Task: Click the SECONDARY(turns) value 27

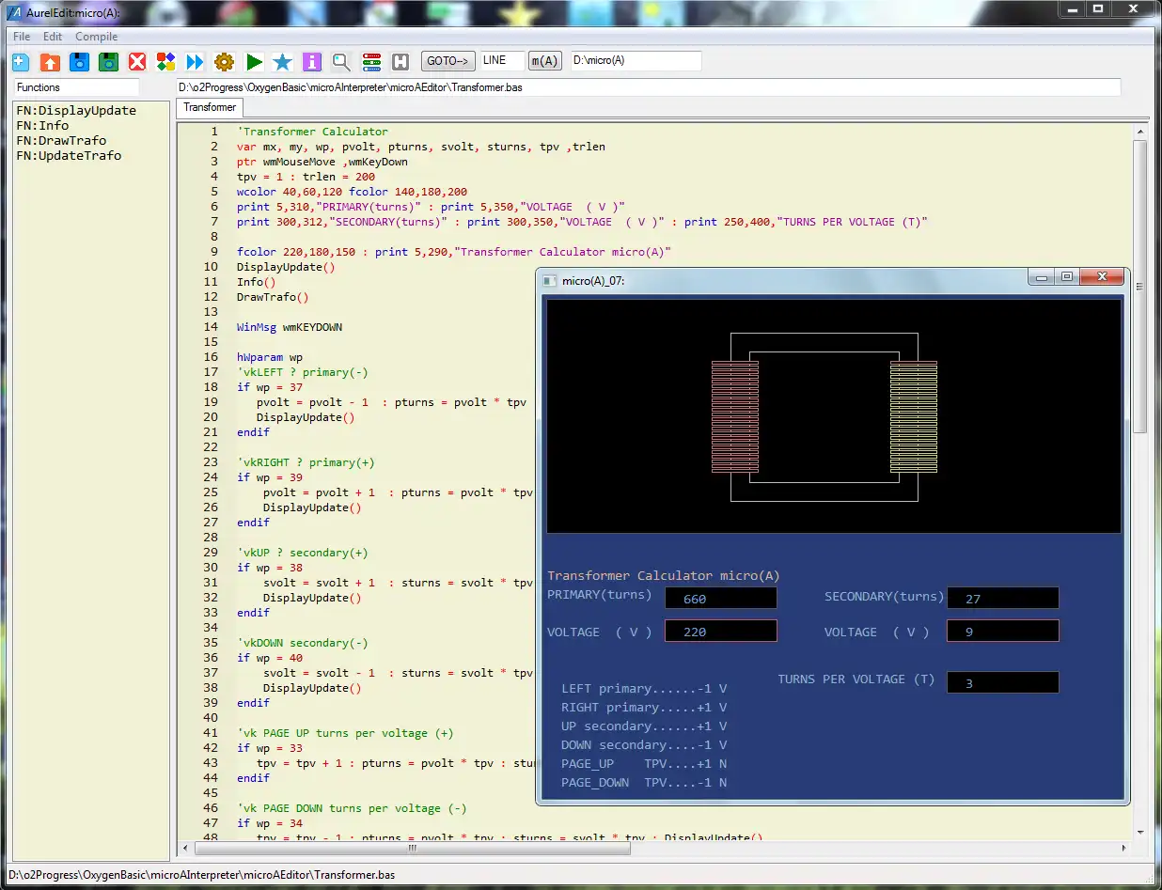Action: (1003, 599)
